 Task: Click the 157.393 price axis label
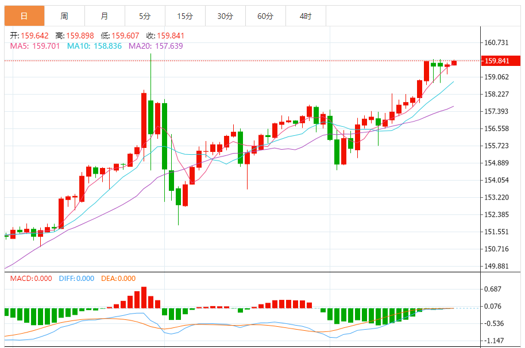[496, 111]
